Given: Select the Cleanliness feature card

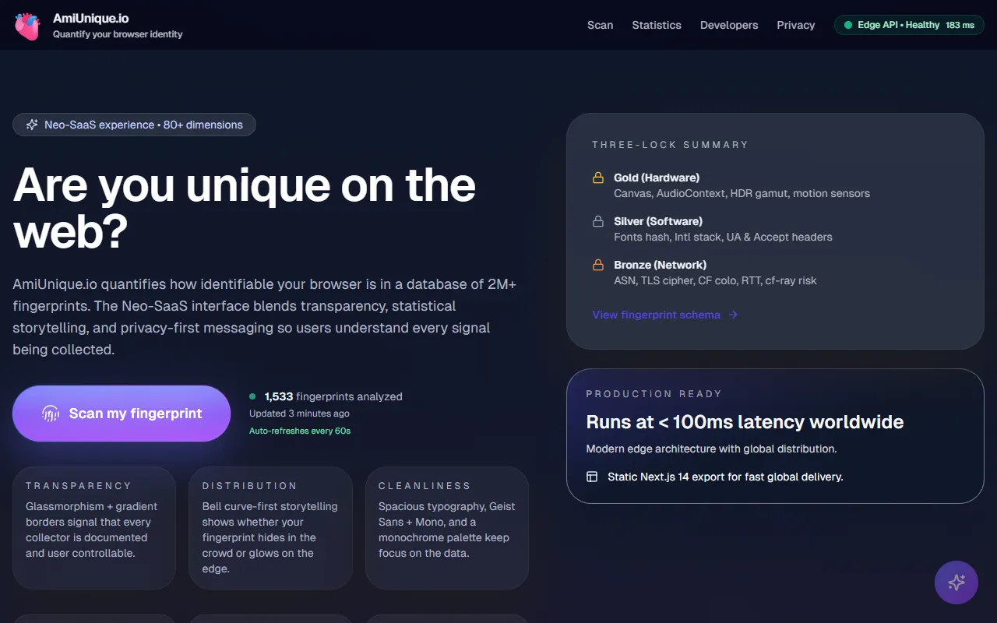Looking at the screenshot, I should [446, 527].
